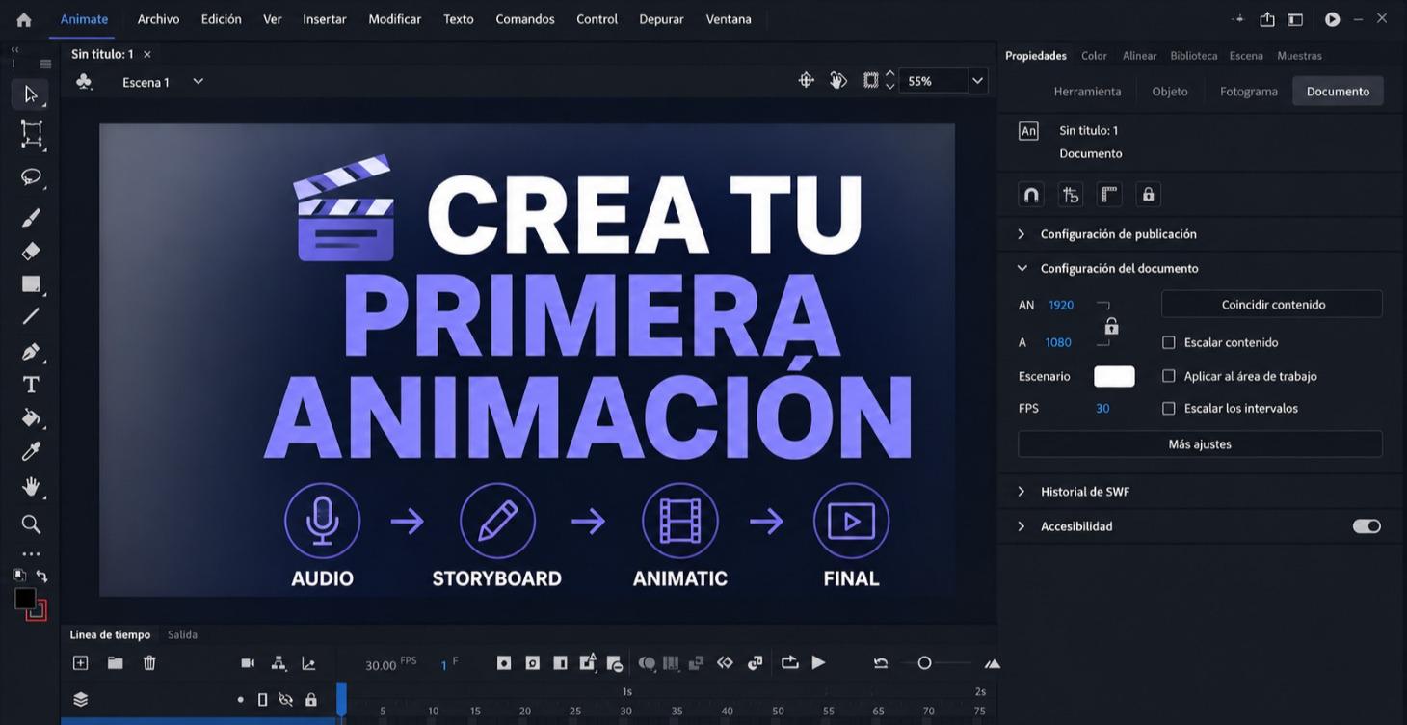Select the Eraser tool
This screenshot has height=725, width=1407.
click(x=31, y=252)
